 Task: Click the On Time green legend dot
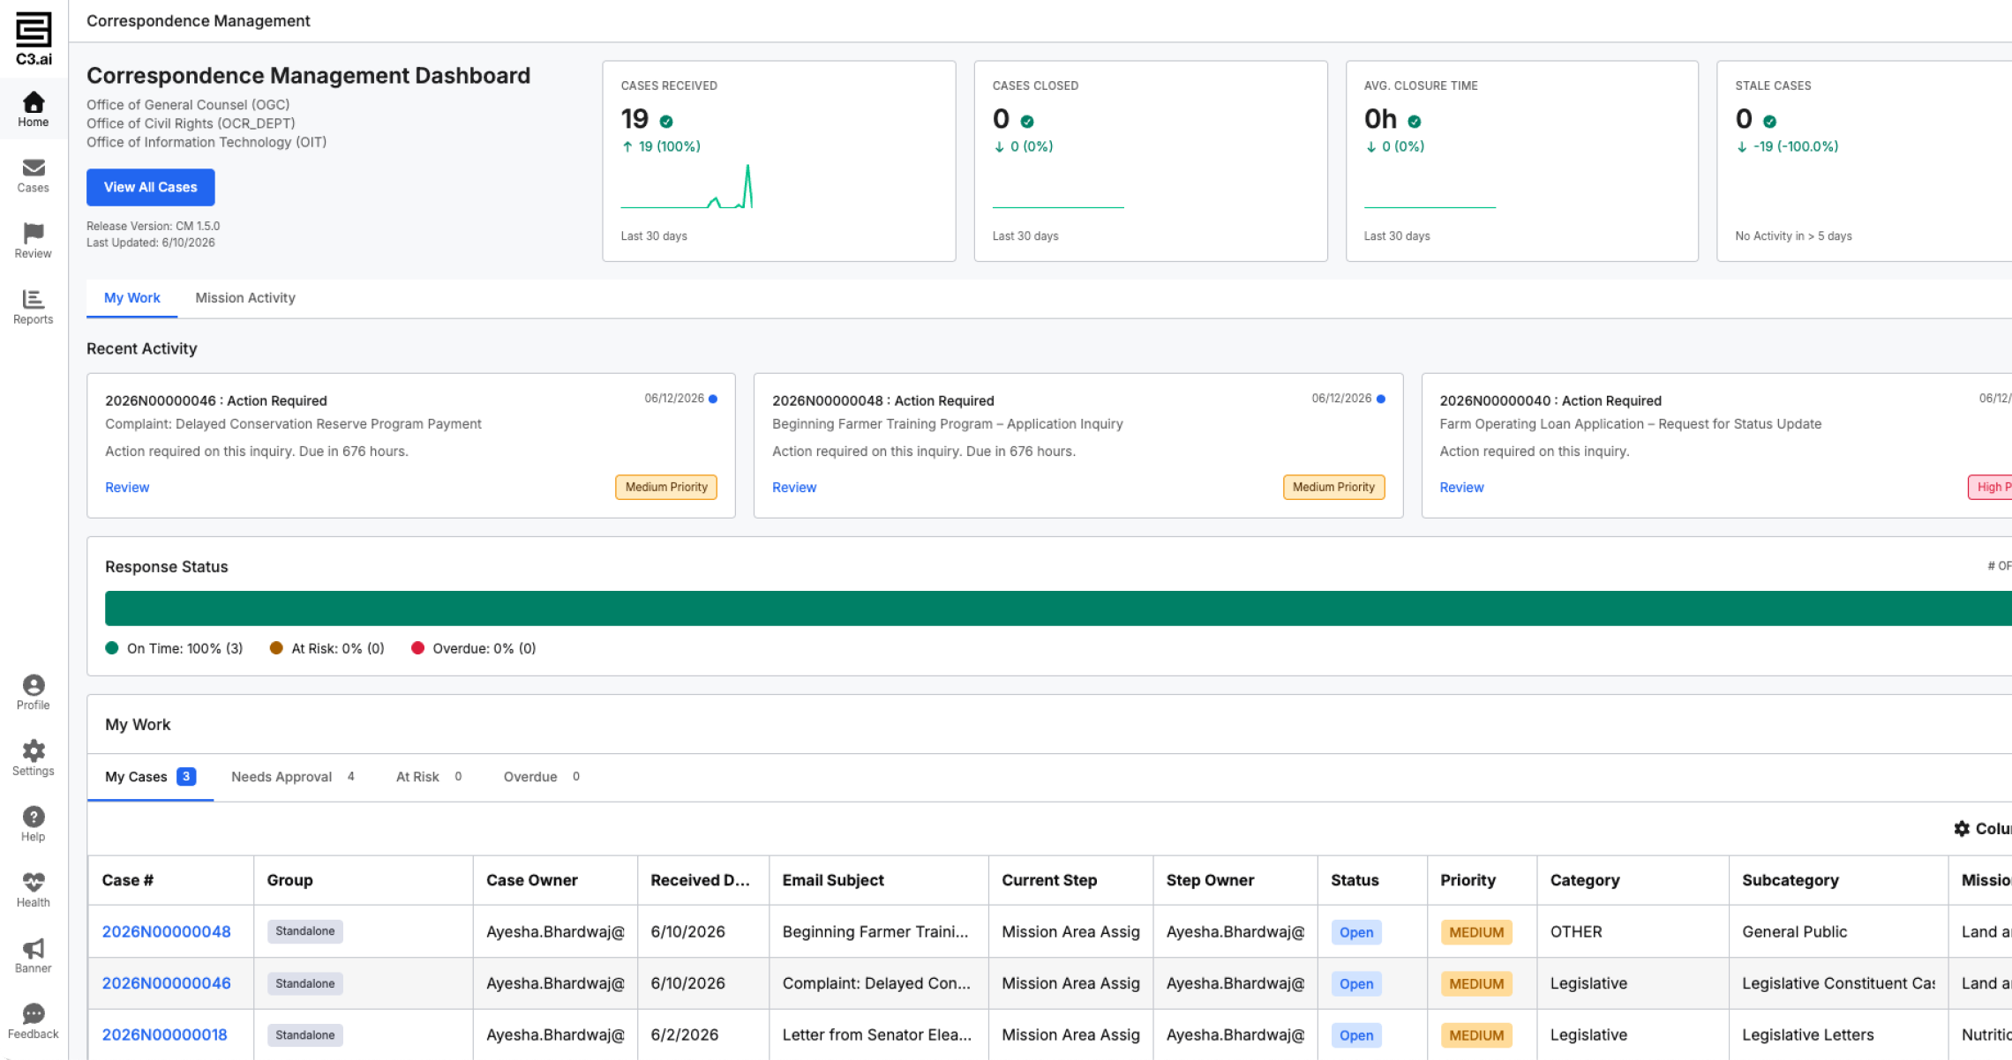click(x=112, y=648)
